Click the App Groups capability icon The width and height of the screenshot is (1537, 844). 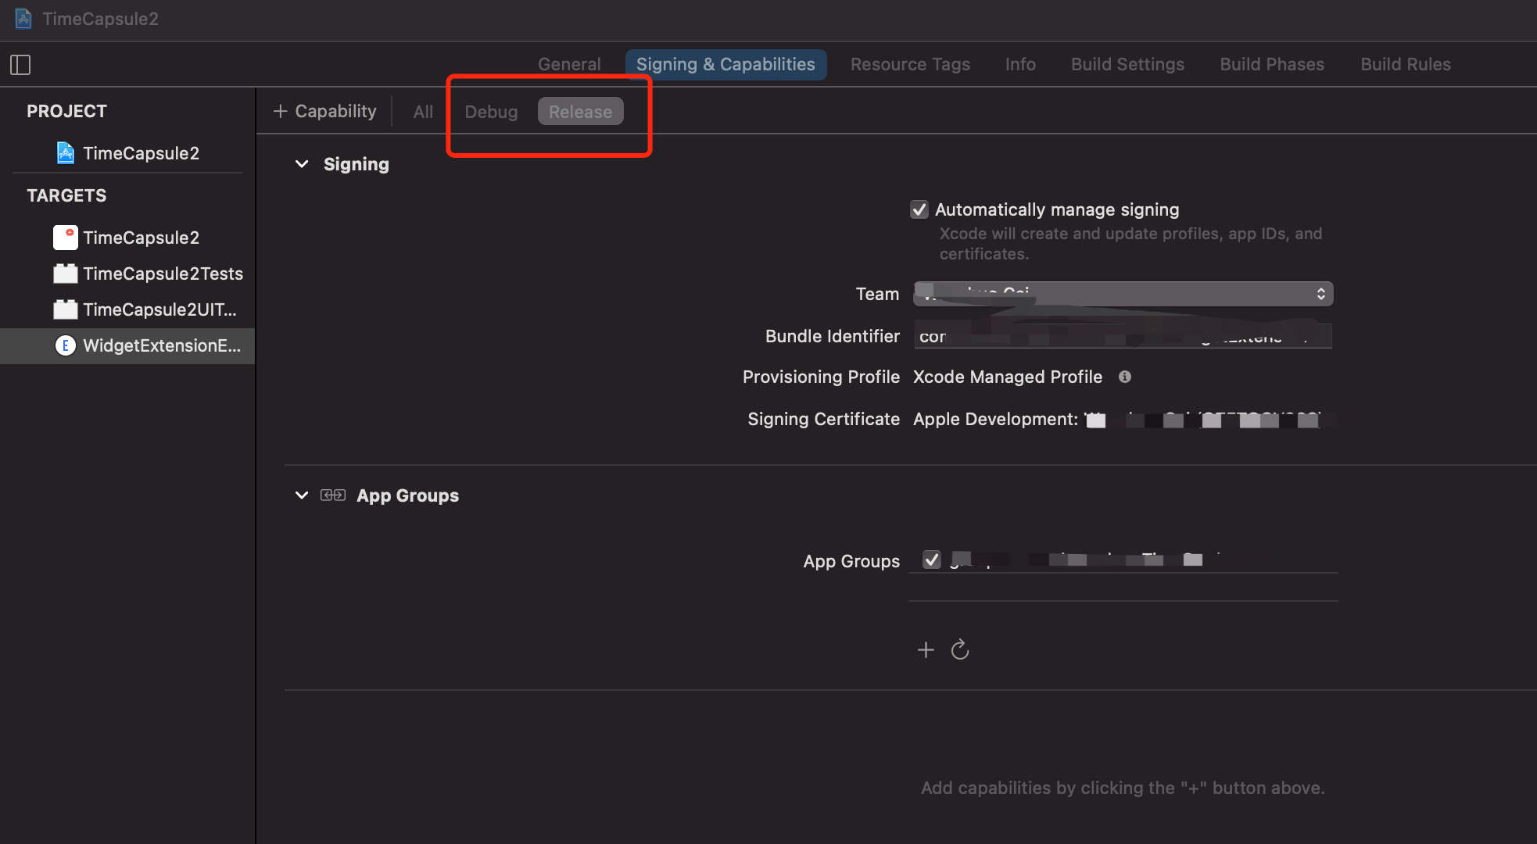333,495
